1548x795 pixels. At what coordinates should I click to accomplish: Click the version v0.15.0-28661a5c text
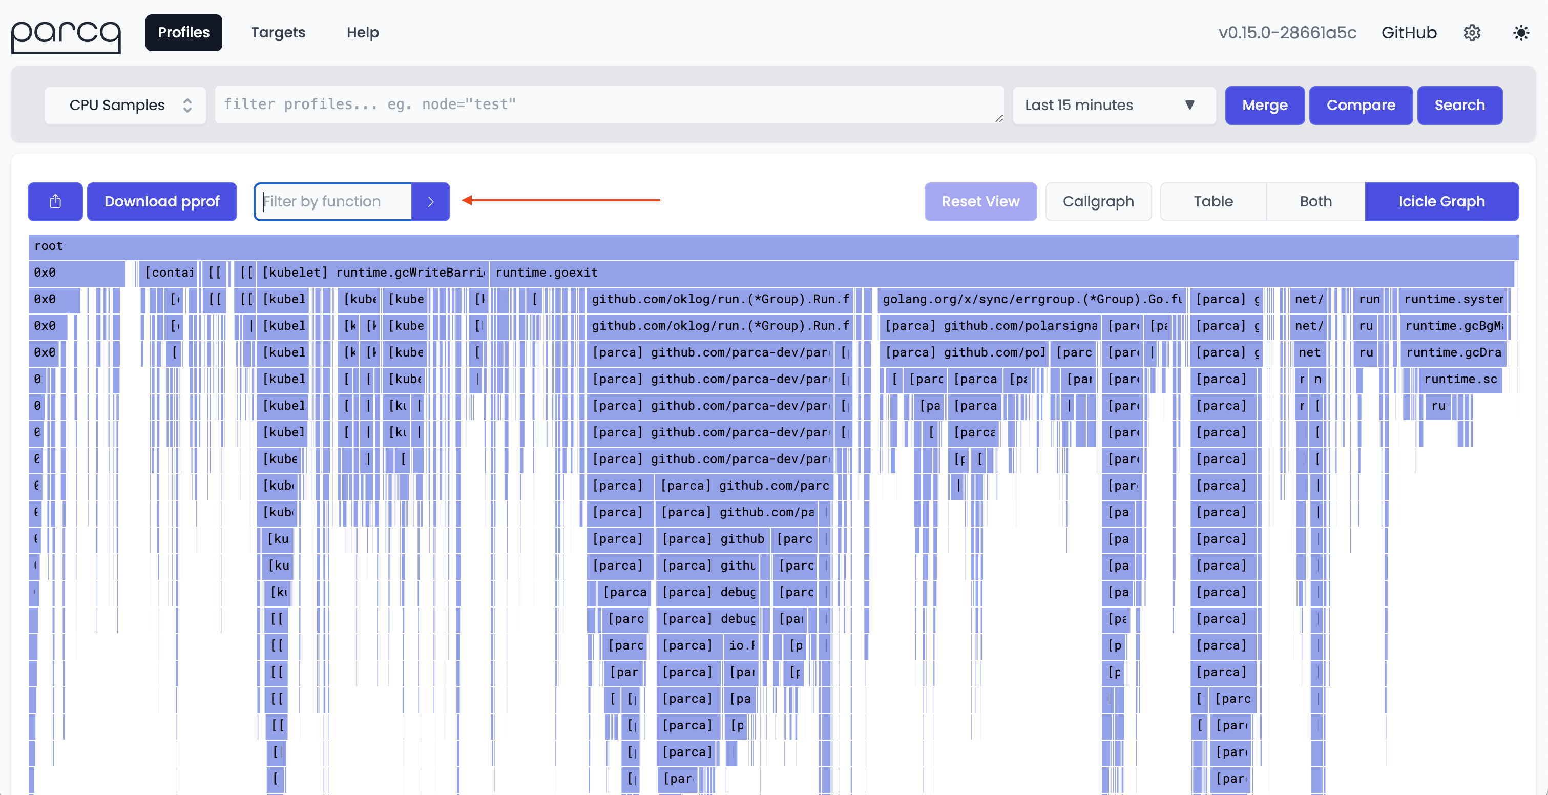pyautogui.click(x=1287, y=32)
